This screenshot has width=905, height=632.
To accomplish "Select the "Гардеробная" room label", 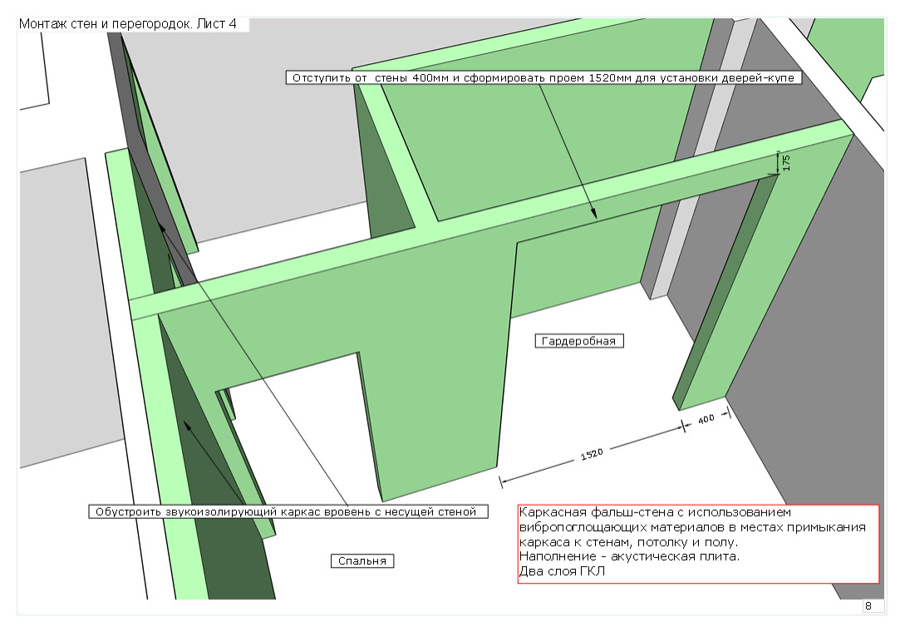I will (578, 341).
